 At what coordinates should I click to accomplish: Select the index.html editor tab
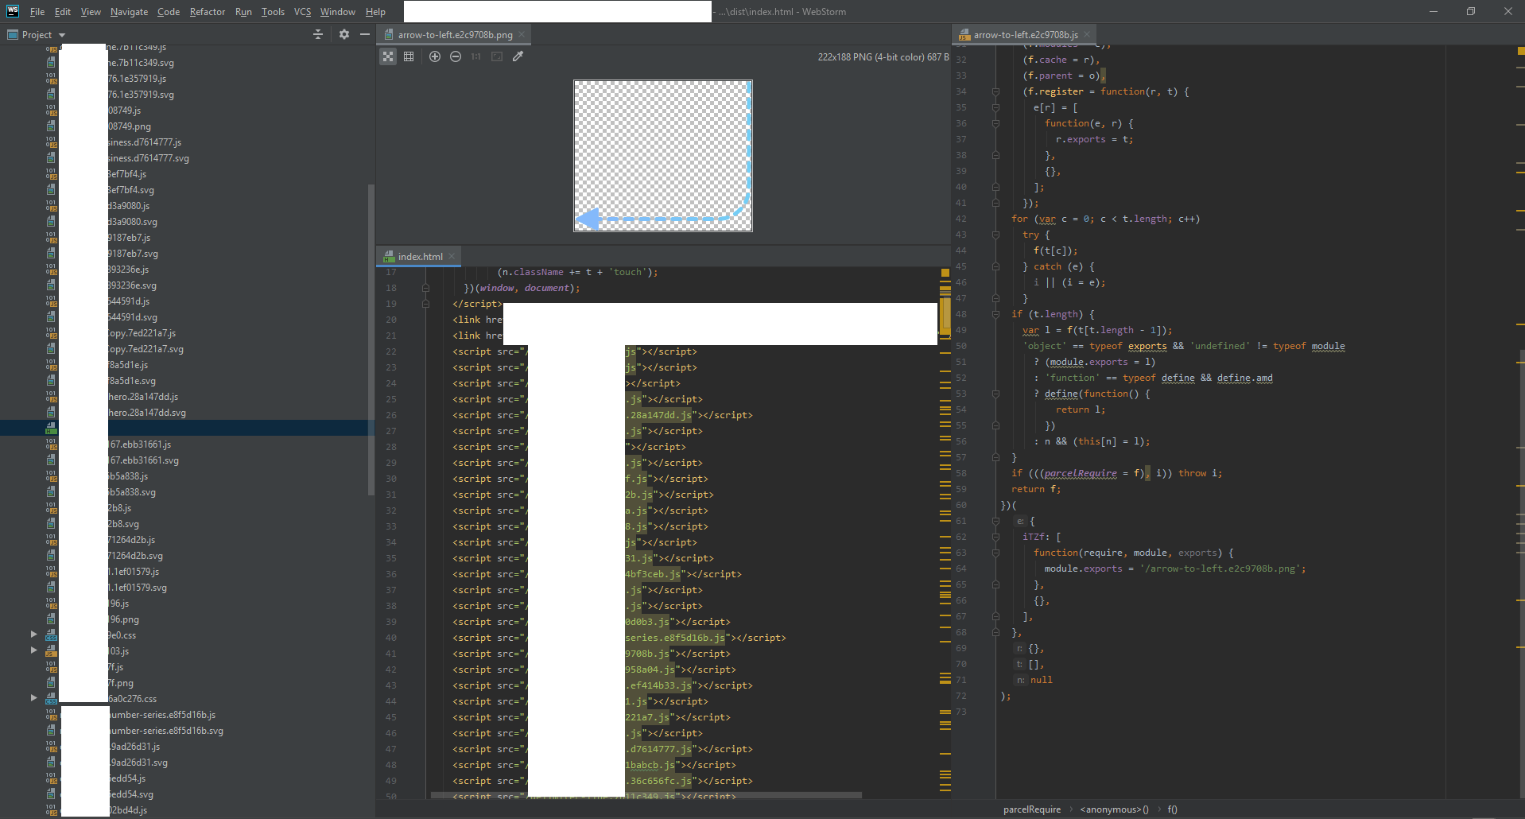click(420, 257)
